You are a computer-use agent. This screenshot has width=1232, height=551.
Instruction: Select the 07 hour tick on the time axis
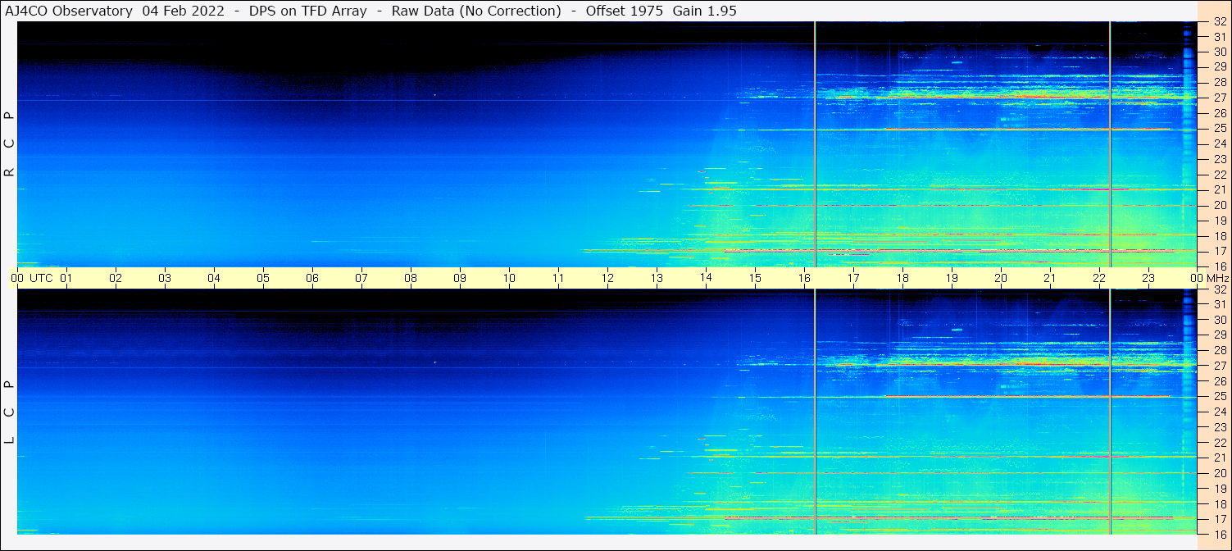361,278
